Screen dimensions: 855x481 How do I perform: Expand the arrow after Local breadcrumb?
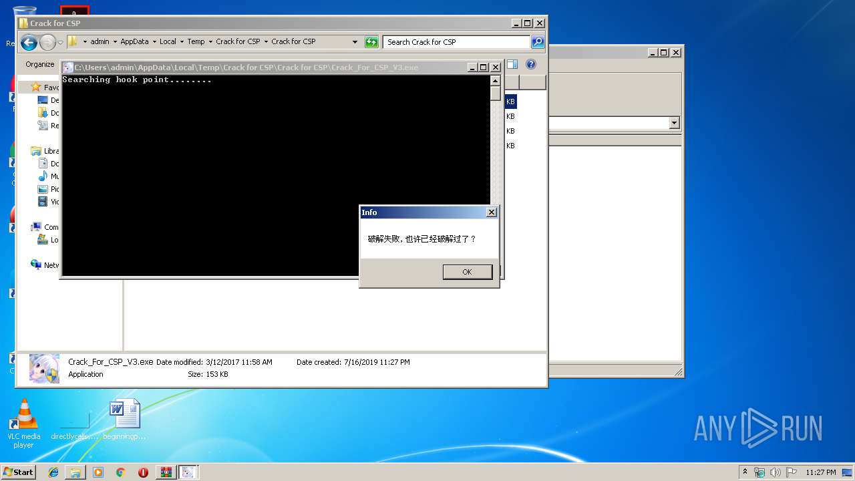(182, 41)
